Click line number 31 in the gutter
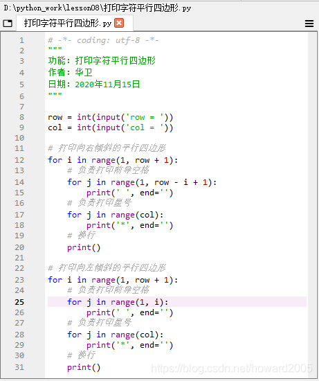Viewport: 319px width, 381px height. coord(19,367)
